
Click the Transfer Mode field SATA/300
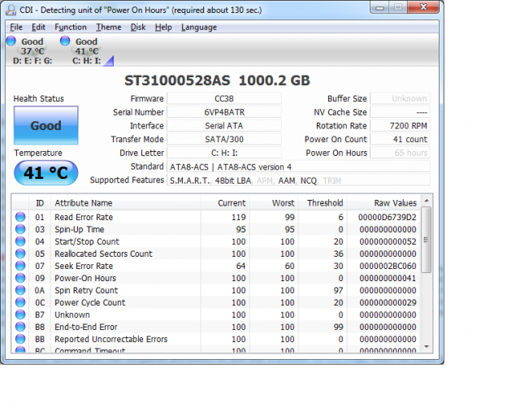click(x=224, y=139)
